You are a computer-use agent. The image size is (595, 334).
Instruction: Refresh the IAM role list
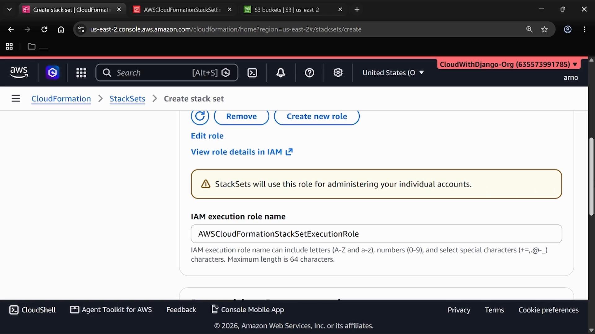pos(200,117)
